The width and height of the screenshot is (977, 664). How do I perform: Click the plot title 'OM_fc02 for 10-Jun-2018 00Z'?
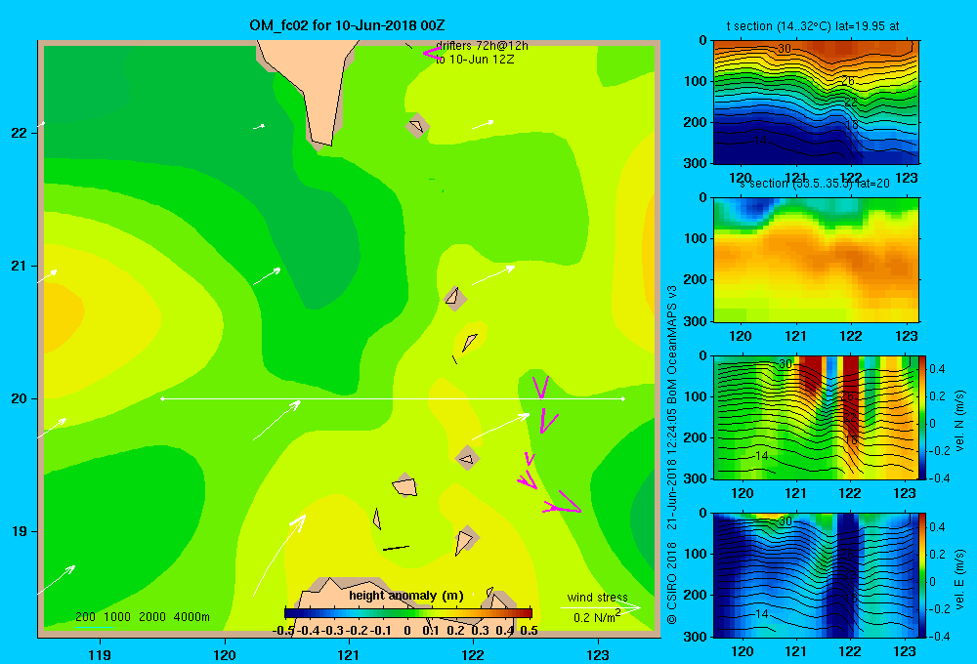(x=347, y=25)
